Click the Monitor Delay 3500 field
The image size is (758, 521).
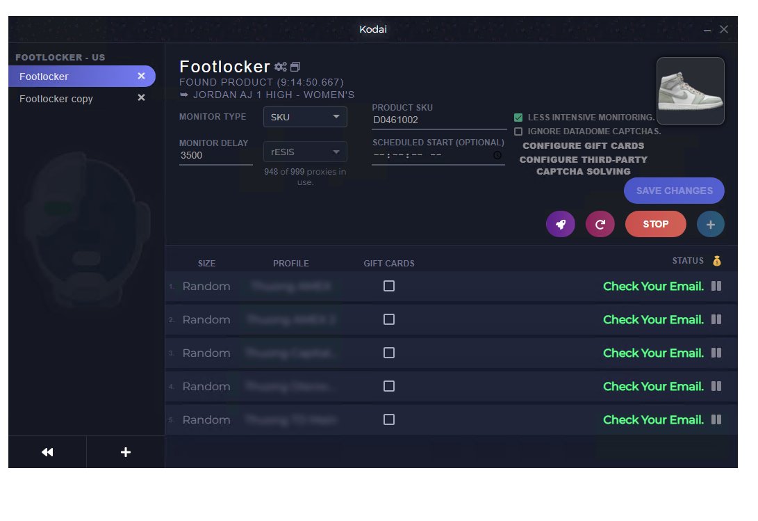coord(215,155)
